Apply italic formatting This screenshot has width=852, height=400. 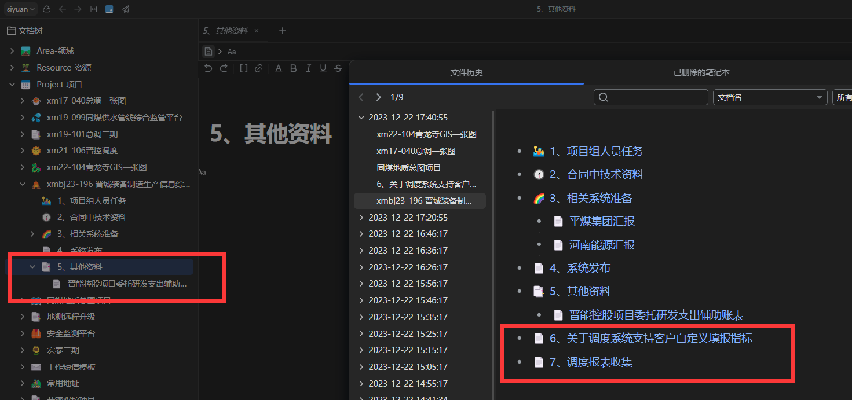pyautogui.click(x=308, y=68)
